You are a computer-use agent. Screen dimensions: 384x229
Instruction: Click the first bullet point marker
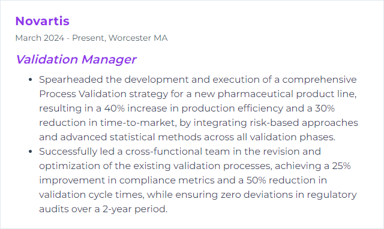pyautogui.click(x=31, y=80)
